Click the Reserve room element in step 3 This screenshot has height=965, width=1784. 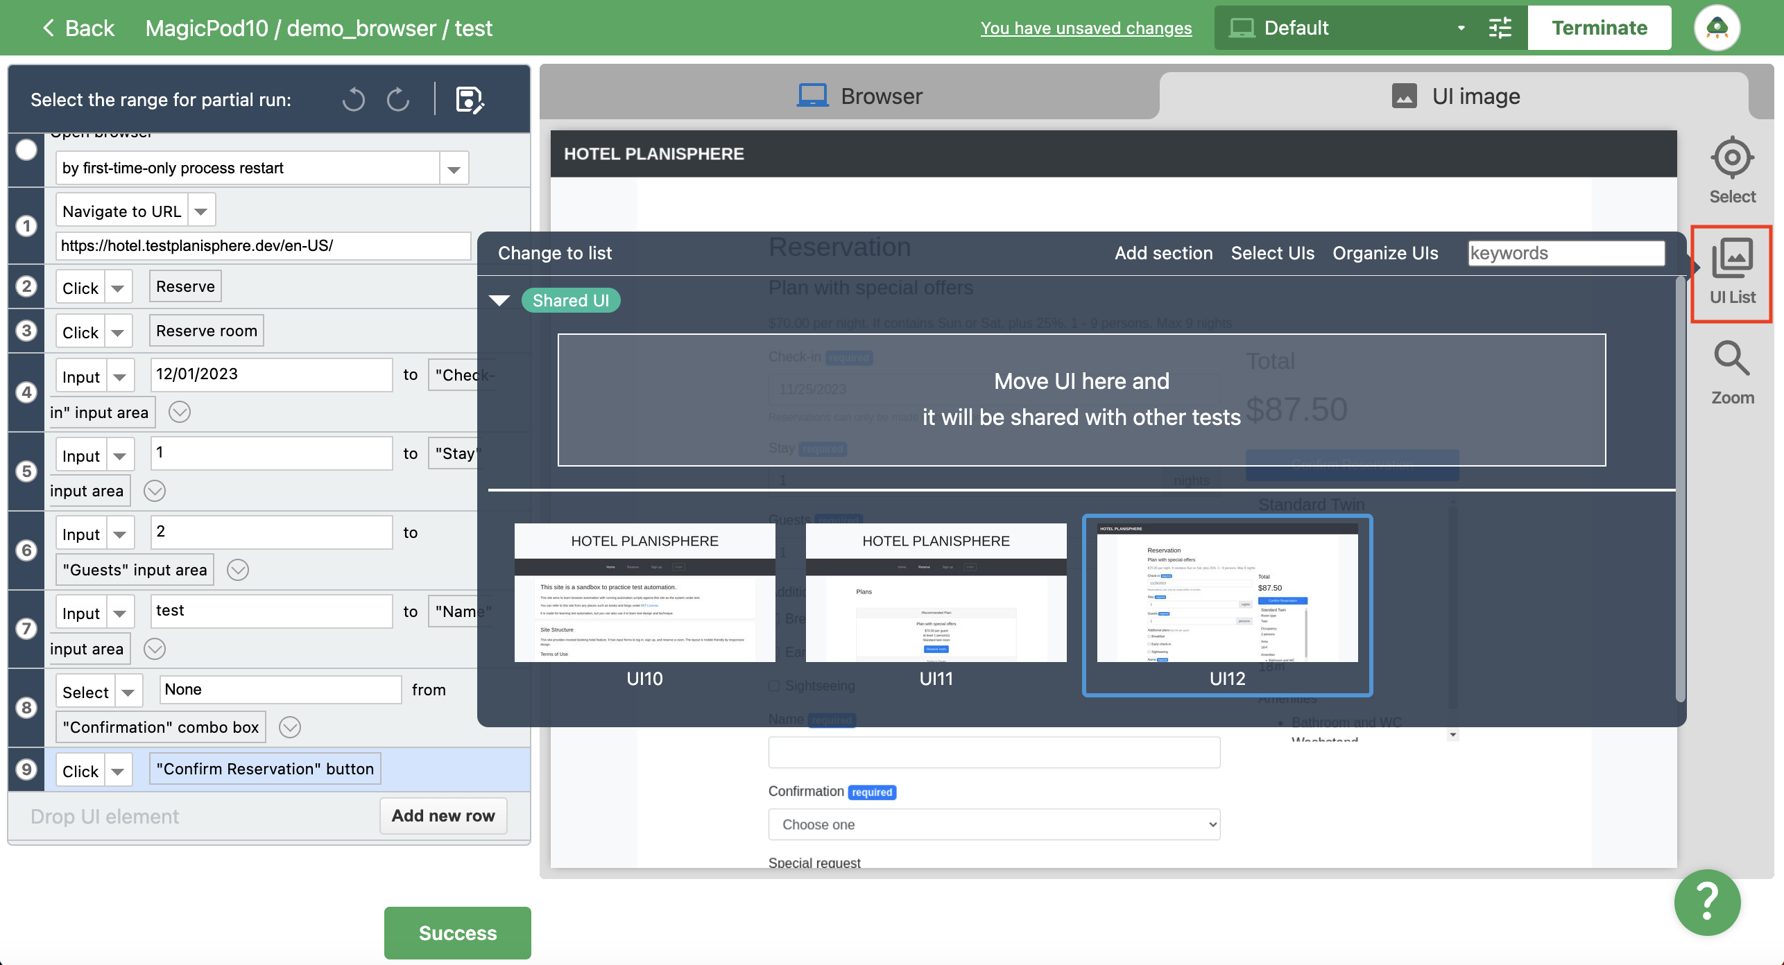click(x=207, y=331)
